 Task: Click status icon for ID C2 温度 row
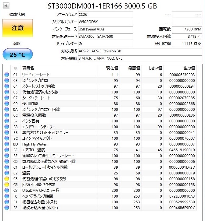click(7, 173)
